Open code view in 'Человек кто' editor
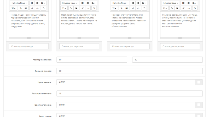 tap(138, 8)
